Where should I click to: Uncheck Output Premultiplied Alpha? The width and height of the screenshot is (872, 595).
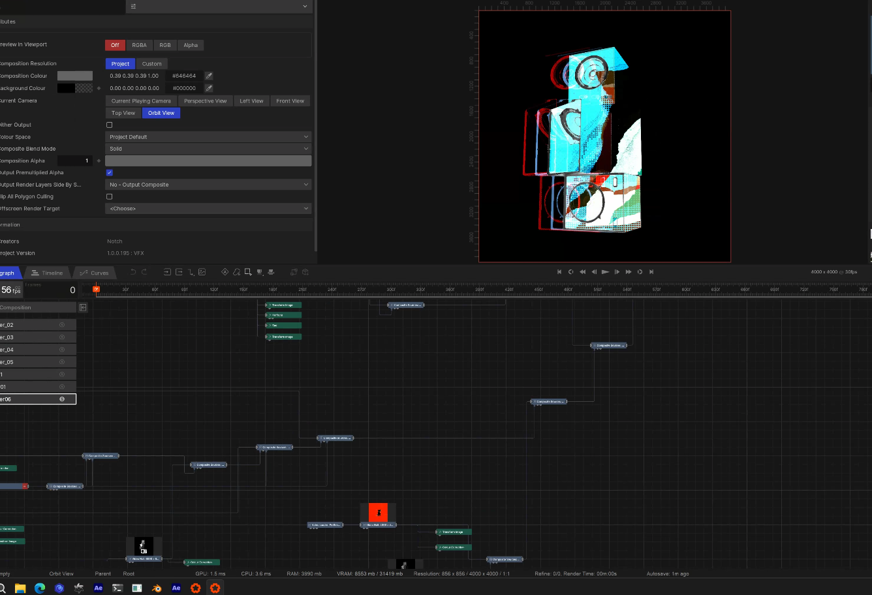pos(109,173)
